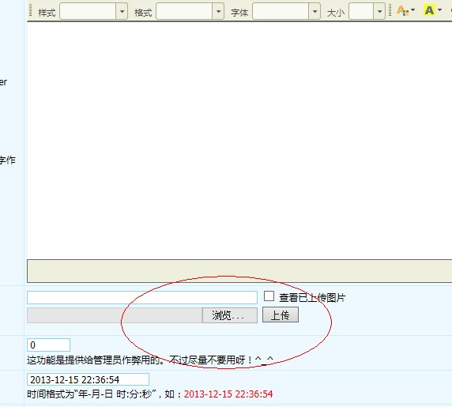This screenshot has height=407, width=452.
Task: Click inside the blank editor area
Action: pyautogui.click(x=239, y=141)
